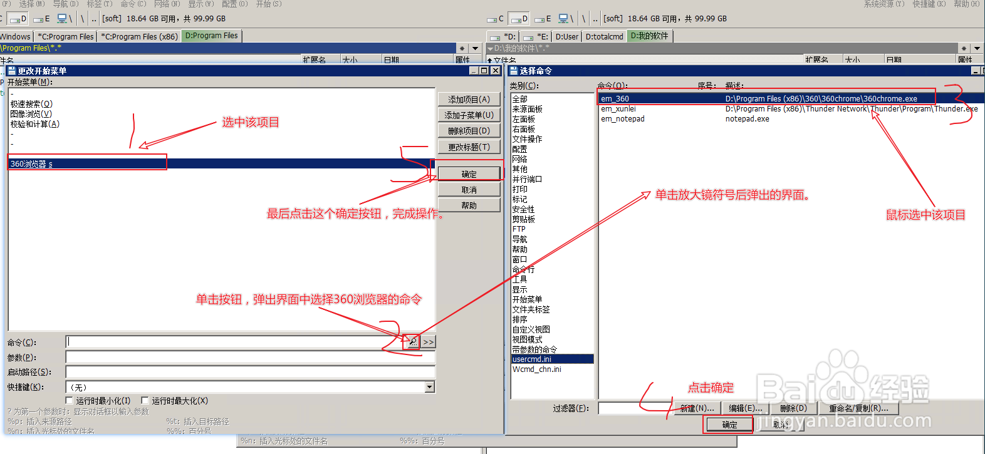This screenshot has width=985, height=454.
Task: Select Wcmd_chn.ini in category list
Action: coord(537,369)
